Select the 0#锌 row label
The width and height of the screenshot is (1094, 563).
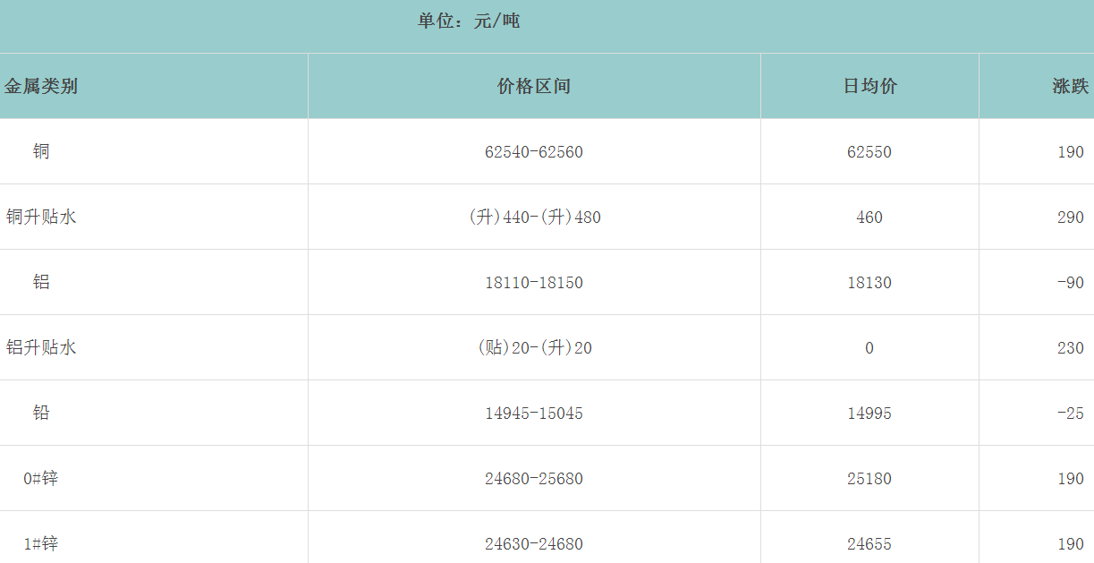tap(41, 479)
